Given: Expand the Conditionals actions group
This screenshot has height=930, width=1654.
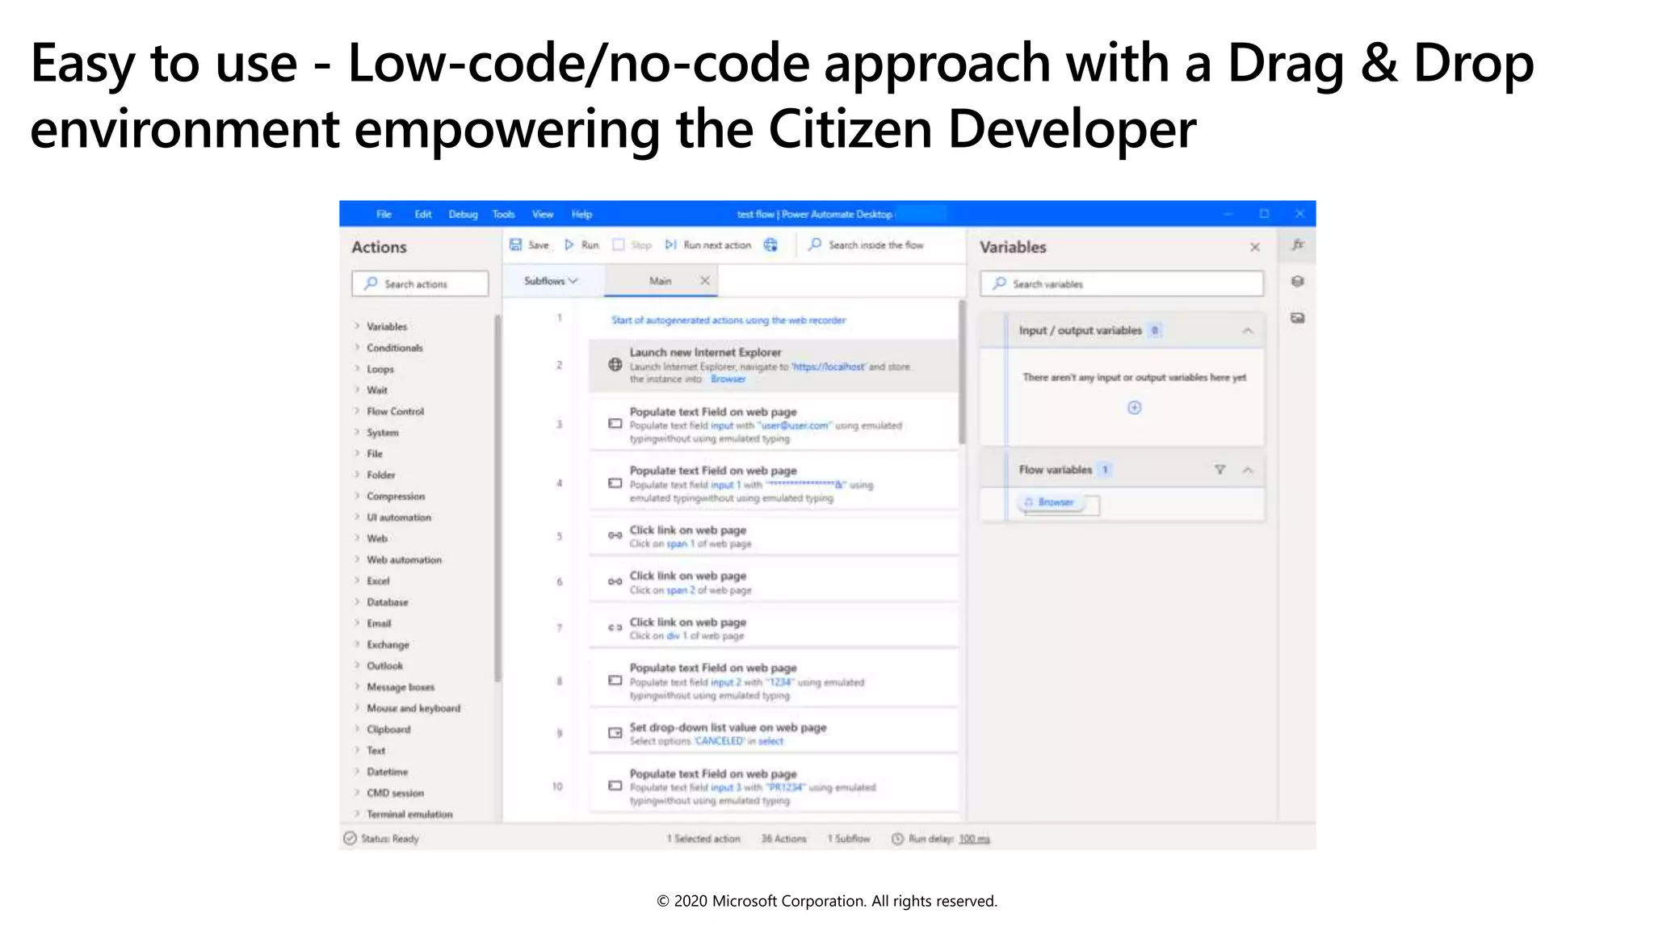Looking at the screenshot, I should (x=357, y=347).
